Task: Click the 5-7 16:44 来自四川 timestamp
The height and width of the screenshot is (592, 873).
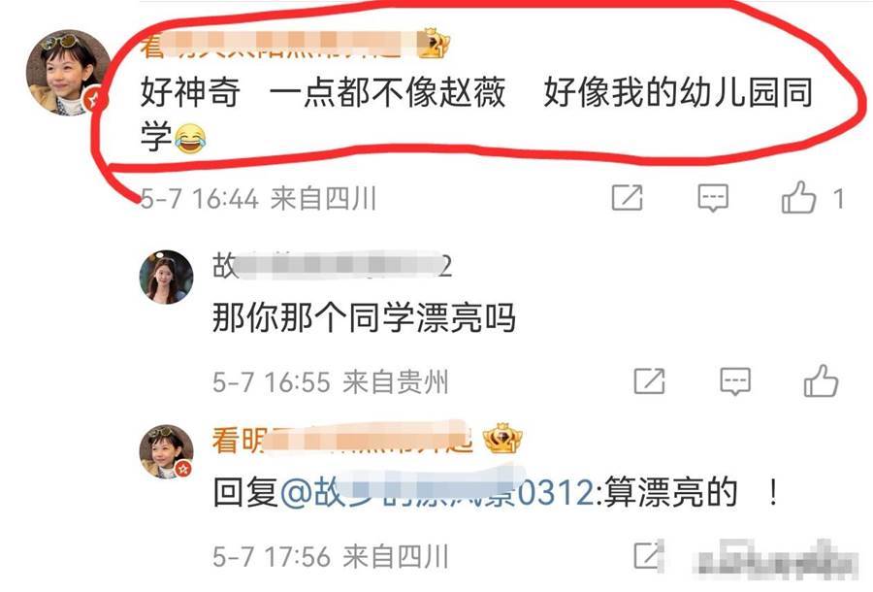Action: [x=258, y=199]
